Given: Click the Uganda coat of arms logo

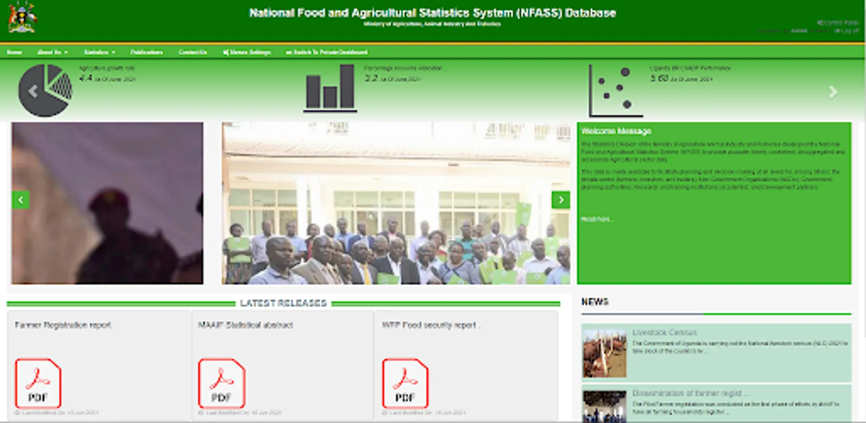Looking at the screenshot, I should [x=23, y=17].
